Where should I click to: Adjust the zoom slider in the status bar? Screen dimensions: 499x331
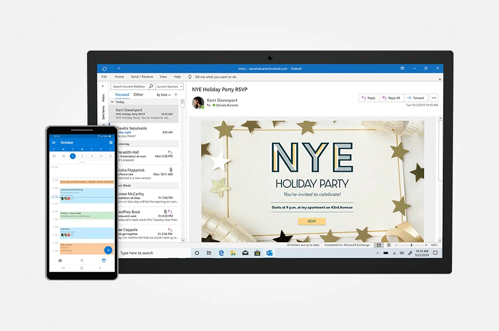[x=411, y=245]
